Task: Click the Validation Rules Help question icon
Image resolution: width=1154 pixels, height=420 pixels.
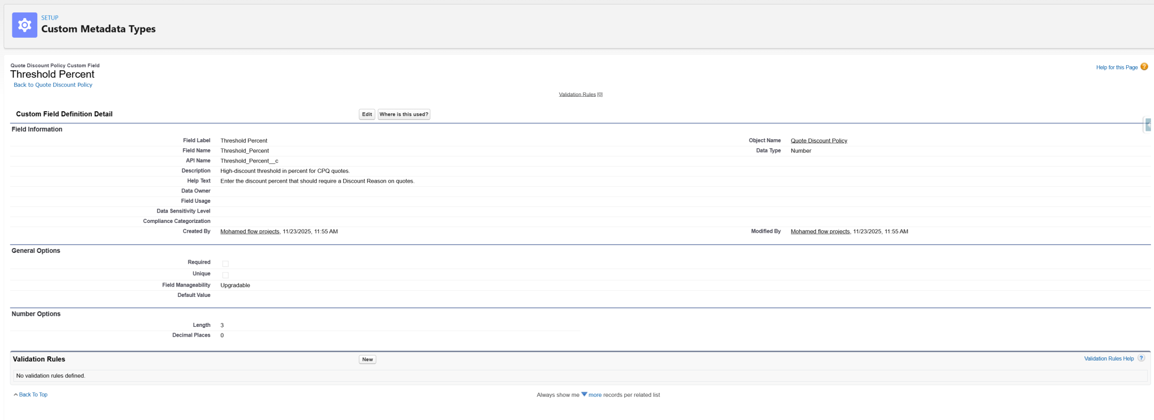Action: 1141,358
